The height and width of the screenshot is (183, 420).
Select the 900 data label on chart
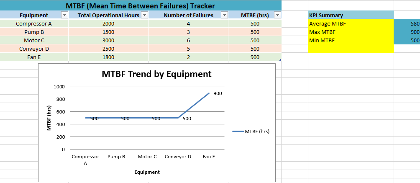click(218, 93)
